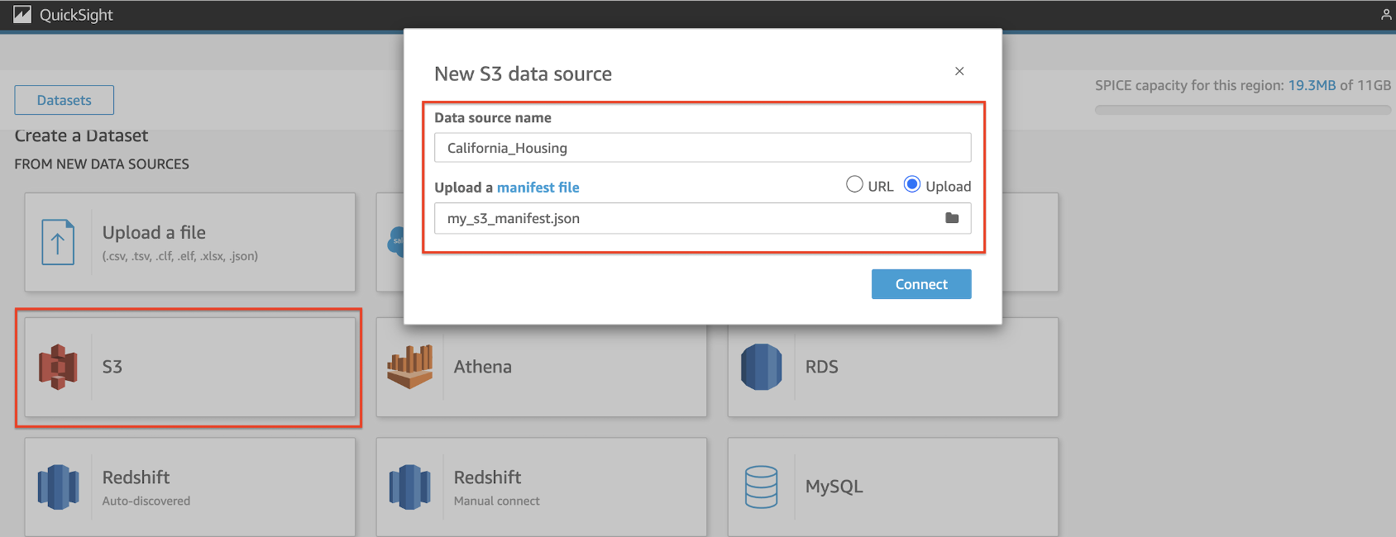Click the QuickSight title text
This screenshot has width=1396, height=537.
[x=76, y=15]
